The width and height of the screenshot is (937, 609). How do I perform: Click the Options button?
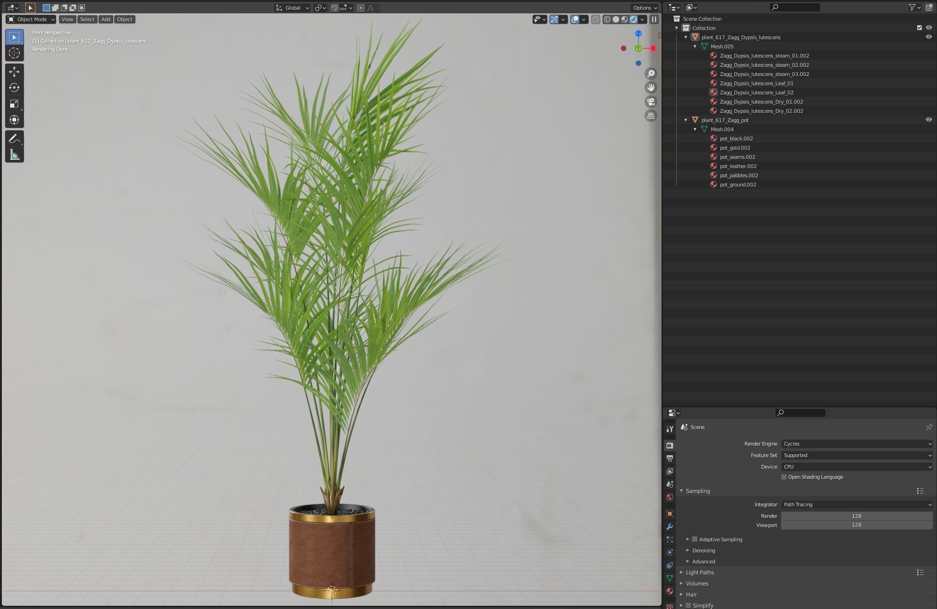tap(644, 8)
